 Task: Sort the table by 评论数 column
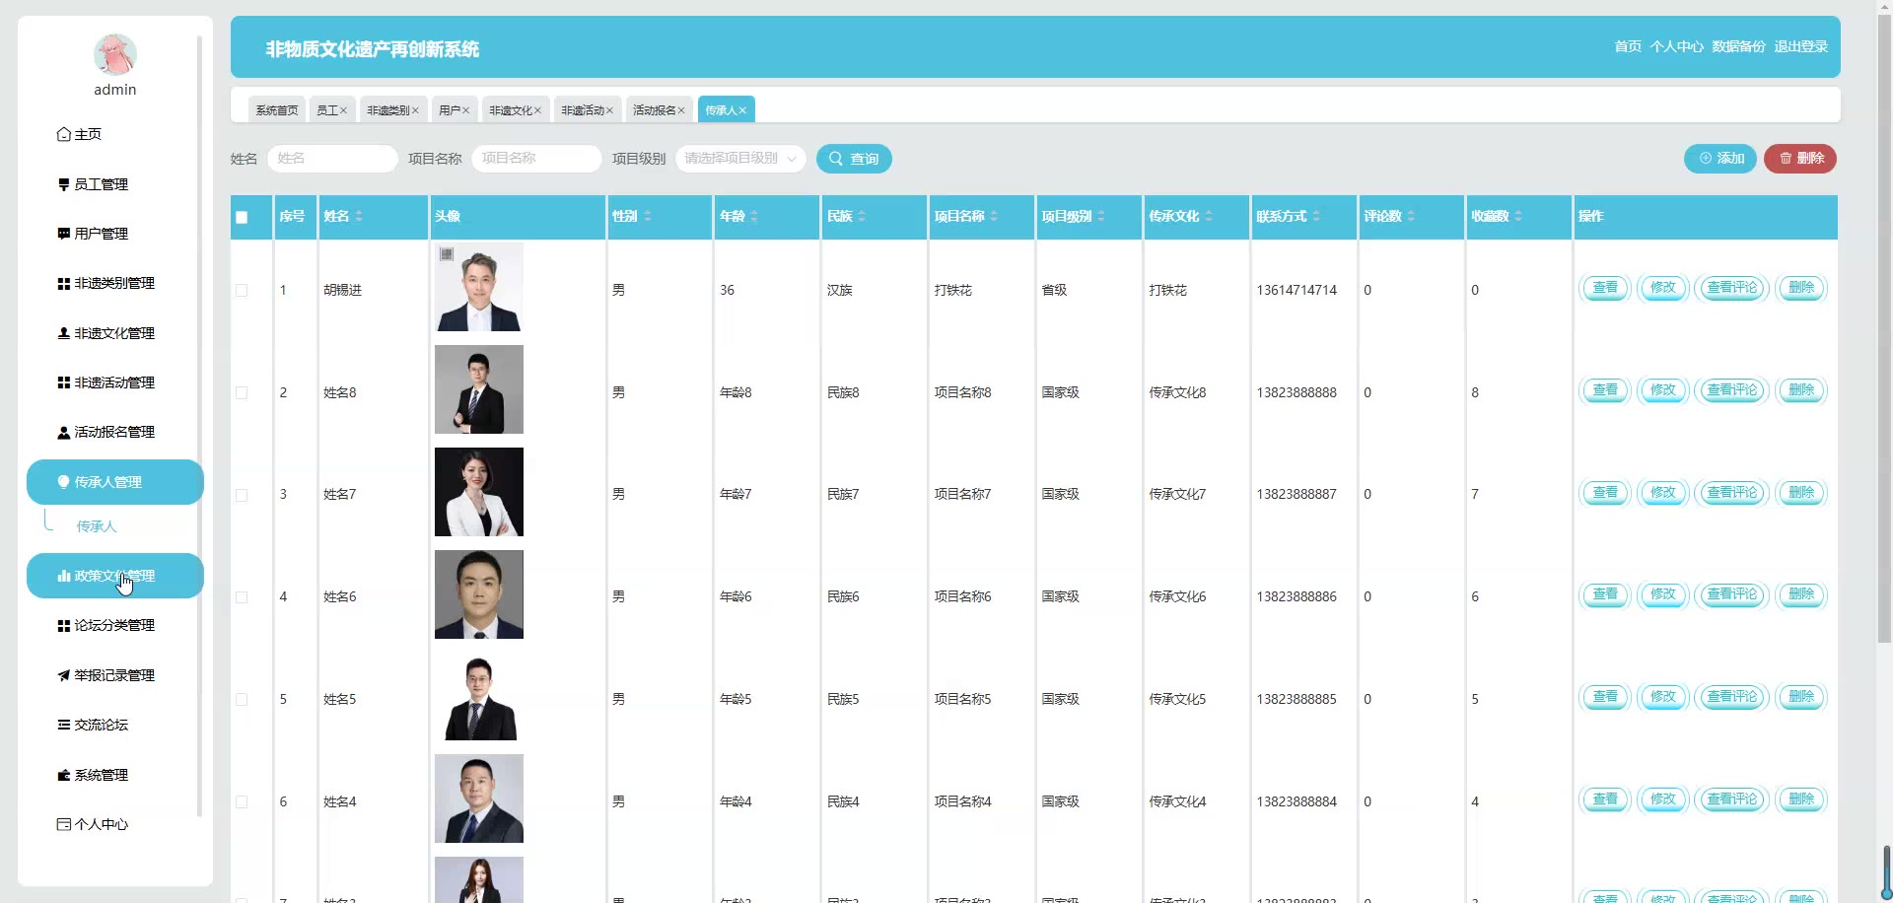[1411, 217]
